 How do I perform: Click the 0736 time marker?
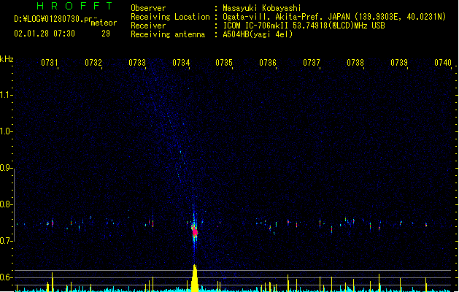click(x=268, y=62)
